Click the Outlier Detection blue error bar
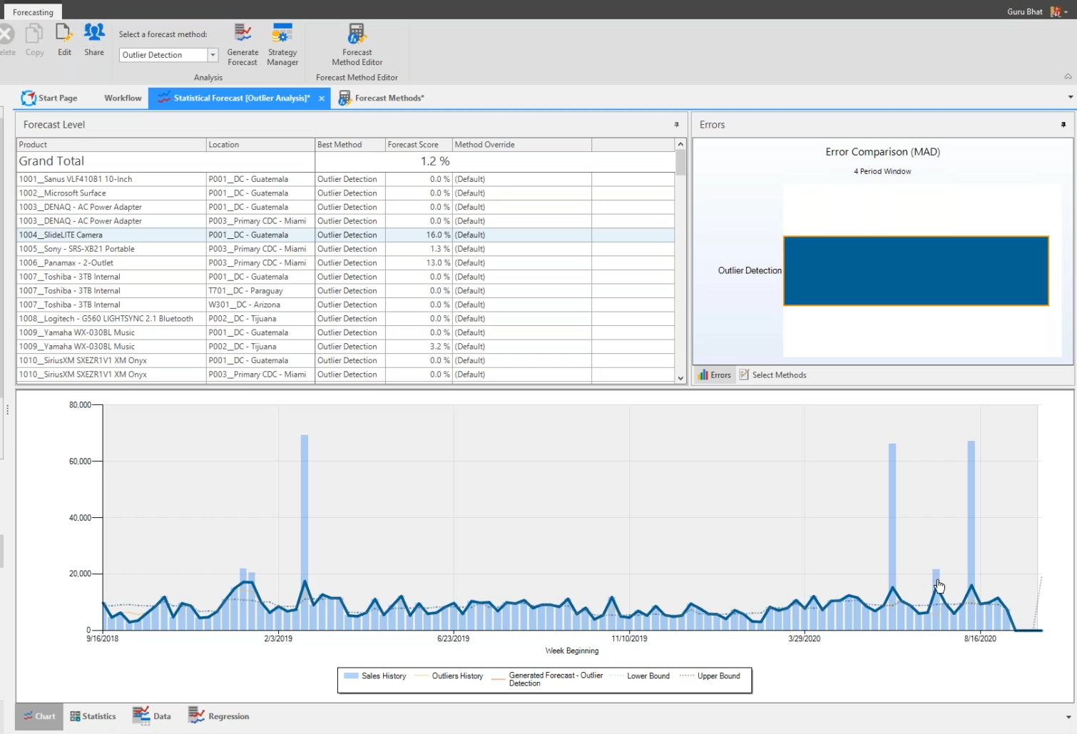Image resolution: width=1077 pixels, height=734 pixels. (916, 271)
